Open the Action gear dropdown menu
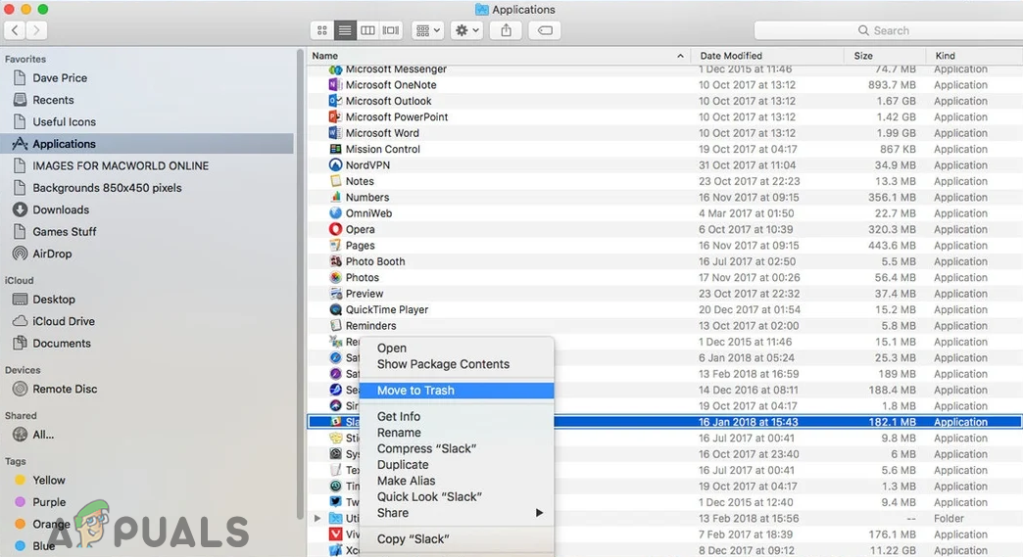 [x=467, y=30]
